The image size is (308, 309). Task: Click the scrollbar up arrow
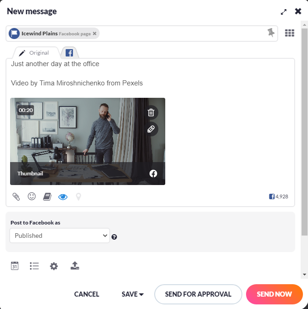click(304, 25)
